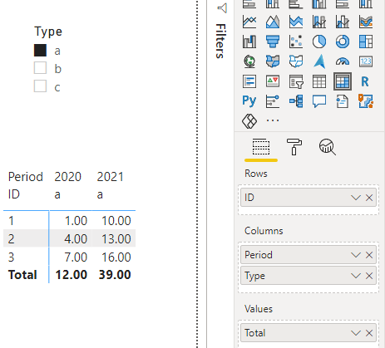Select line and stacked column chart
The height and width of the screenshot is (348, 385).
(x=319, y=22)
